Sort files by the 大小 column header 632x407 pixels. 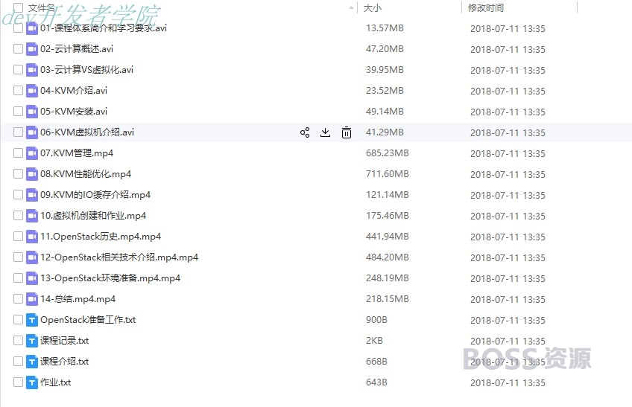pos(372,7)
